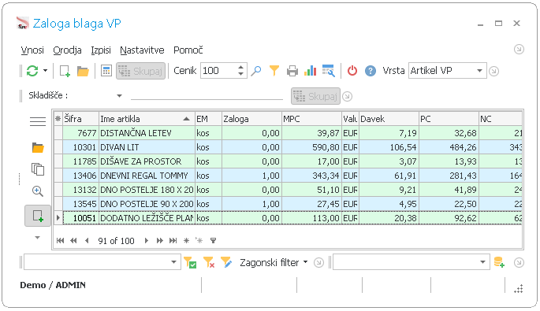
Task: Select the DIŠAVE ZA PROSTOR row
Action: coord(288,161)
